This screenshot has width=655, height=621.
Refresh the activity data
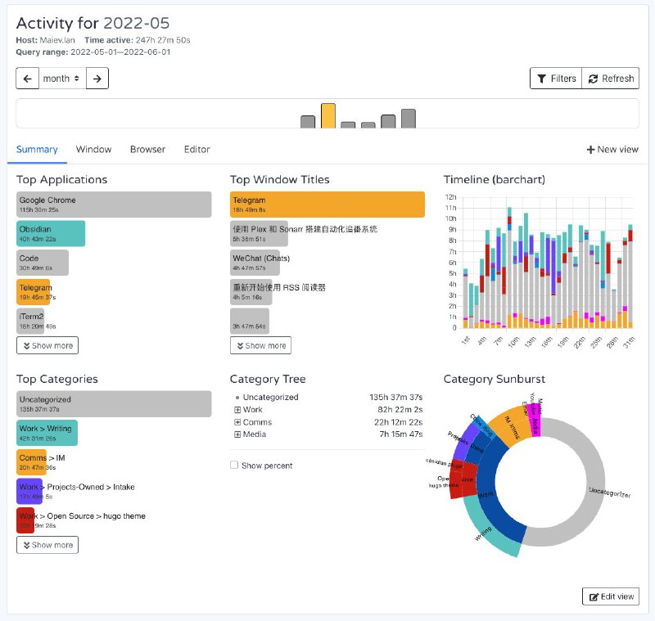[611, 79]
